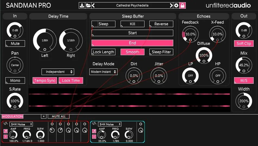The width and height of the screenshot is (258, 146).
Task: Click third output jack of red modulator
Action: click(68, 124)
